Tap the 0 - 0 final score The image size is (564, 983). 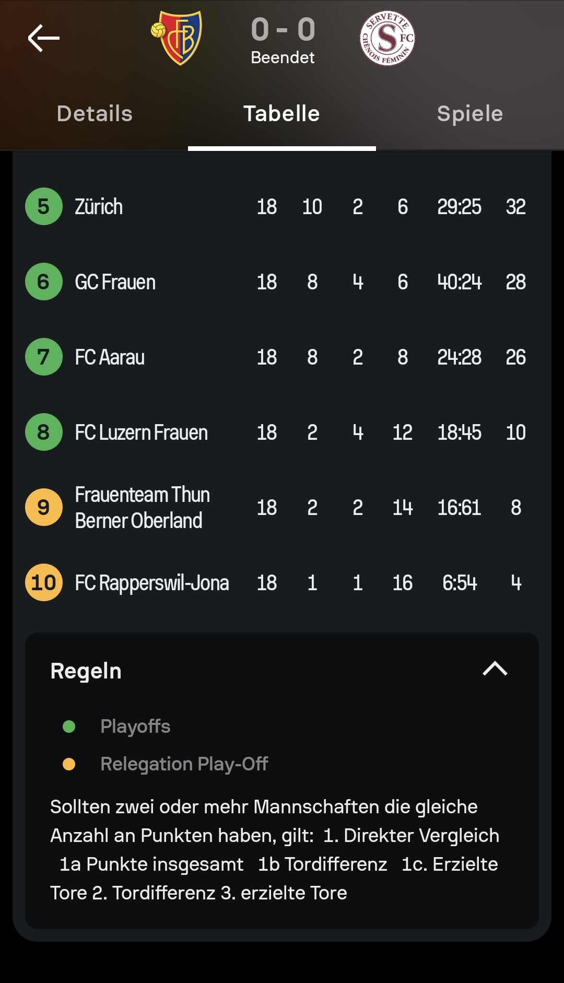(283, 29)
